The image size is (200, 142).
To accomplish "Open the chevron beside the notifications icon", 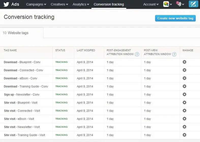I will click(183, 5).
